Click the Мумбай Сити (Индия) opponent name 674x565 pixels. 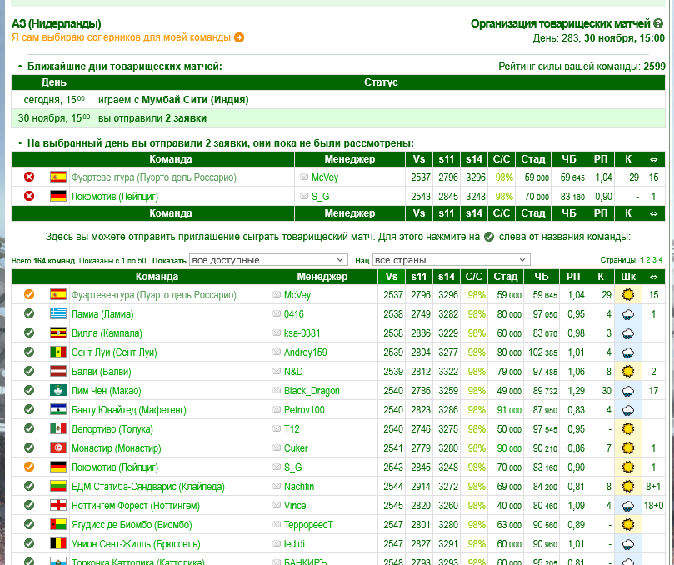195,100
